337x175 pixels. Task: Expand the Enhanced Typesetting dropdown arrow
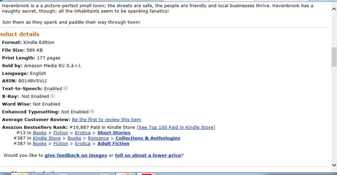[x=92, y=112]
